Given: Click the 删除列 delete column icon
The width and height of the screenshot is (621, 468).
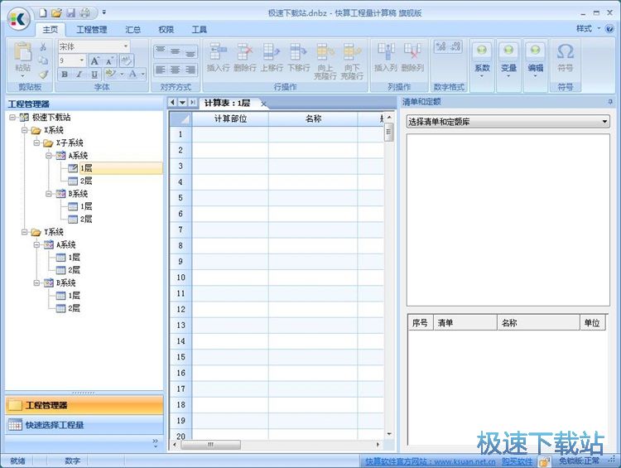Looking at the screenshot, I should (x=412, y=52).
